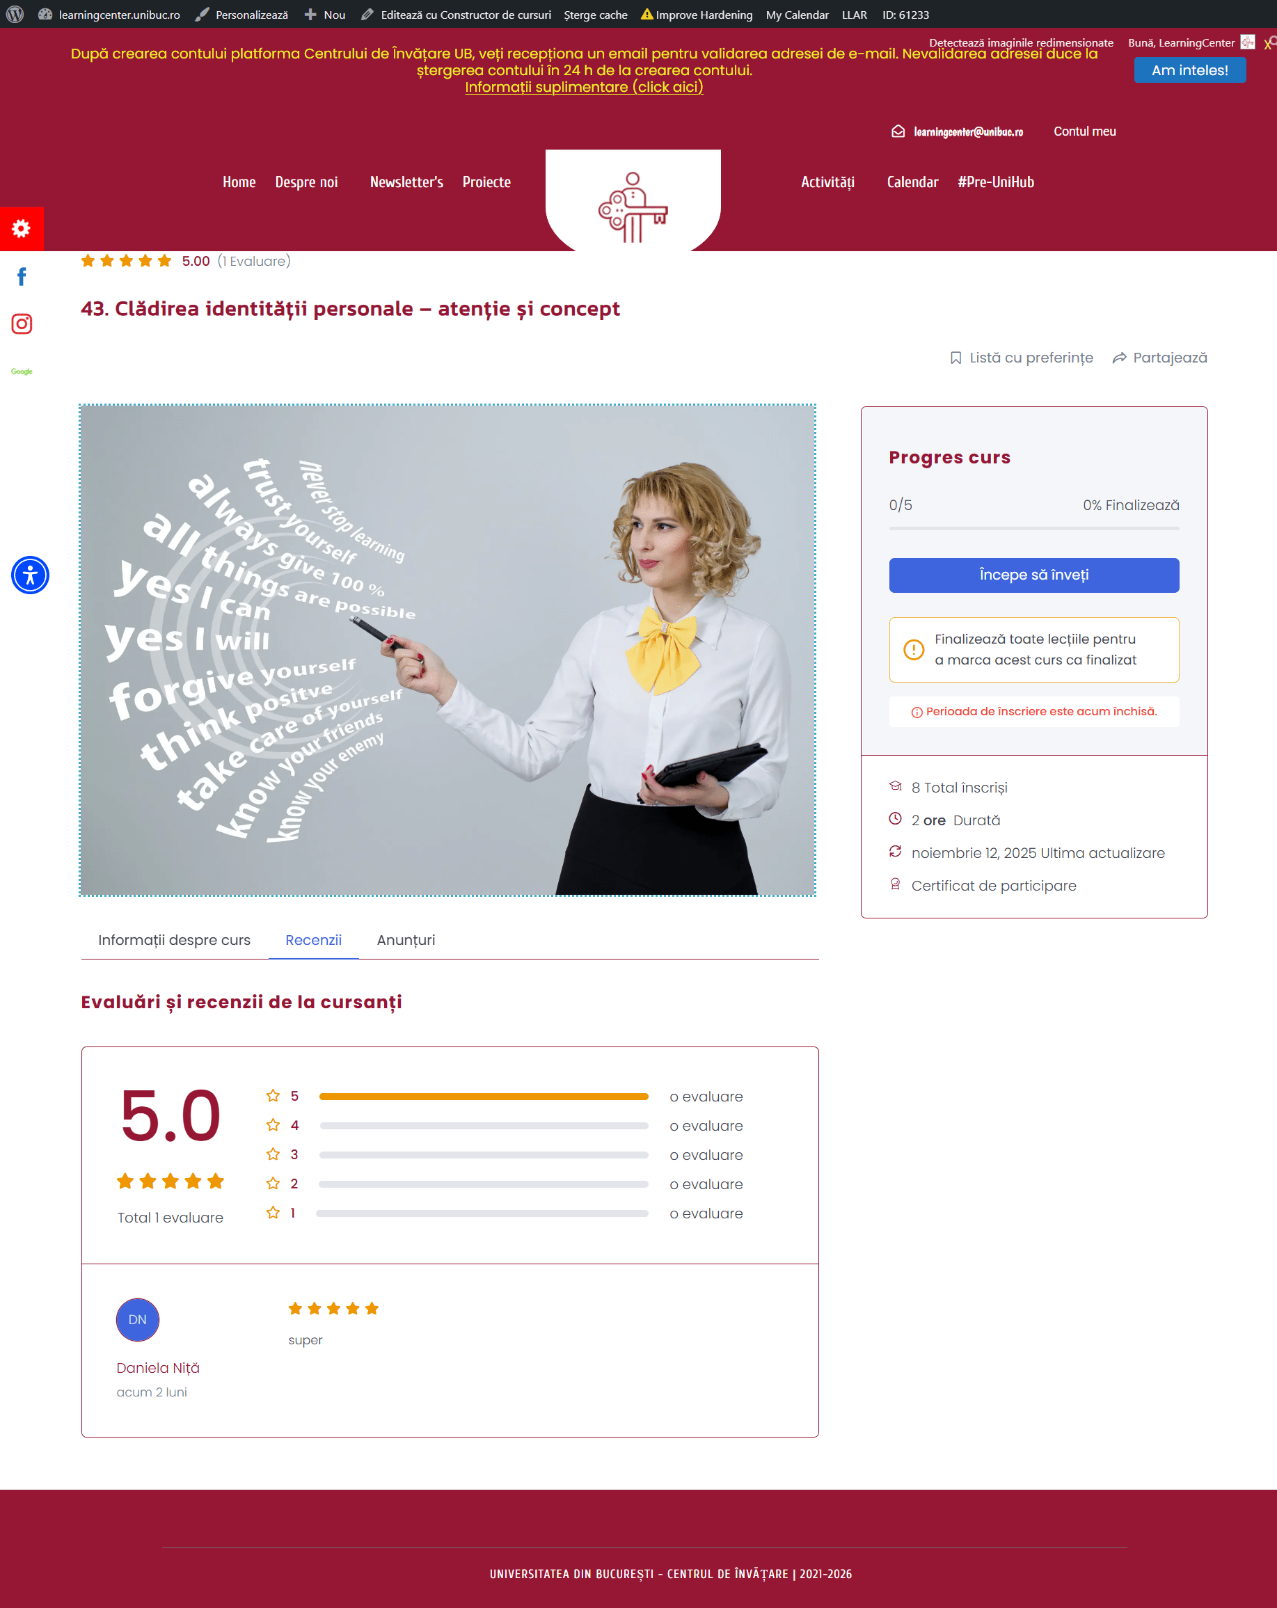Open the red settings gear panel
The image size is (1277, 1608).
[22, 228]
